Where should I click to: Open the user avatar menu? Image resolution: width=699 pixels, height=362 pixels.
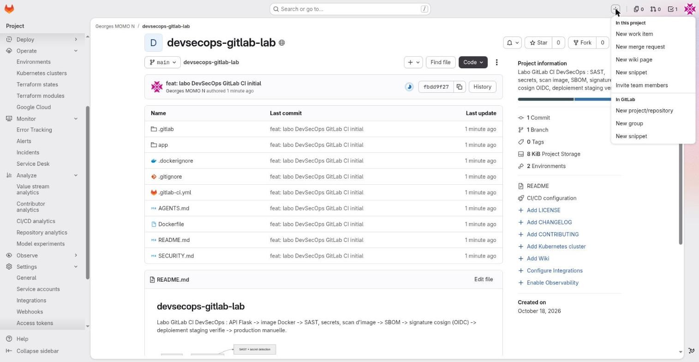point(690,9)
